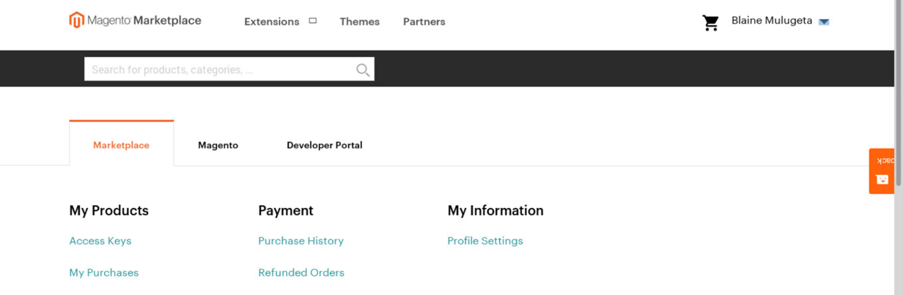Image resolution: width=903 pixels, height=295 pixels.
Task: Open the Refunded Orders link
Action: pyautogui.click(x=301, y=272)
